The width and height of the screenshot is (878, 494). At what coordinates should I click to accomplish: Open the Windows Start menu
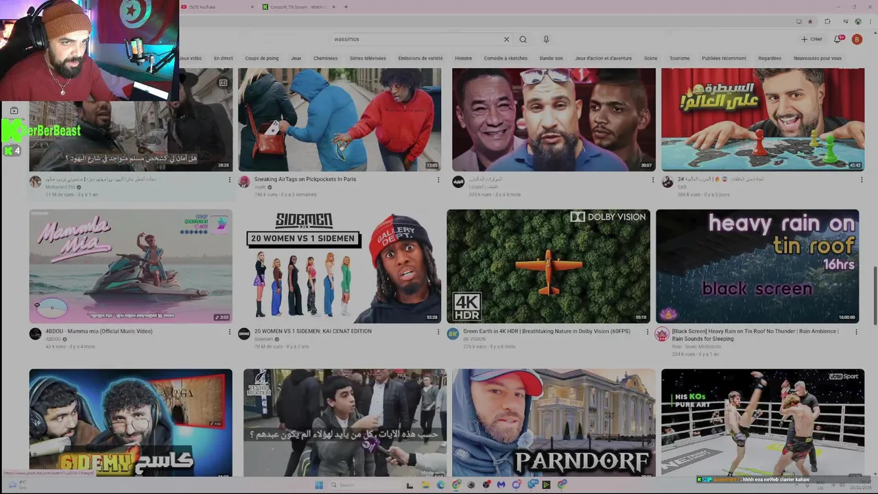coord(319,485)
